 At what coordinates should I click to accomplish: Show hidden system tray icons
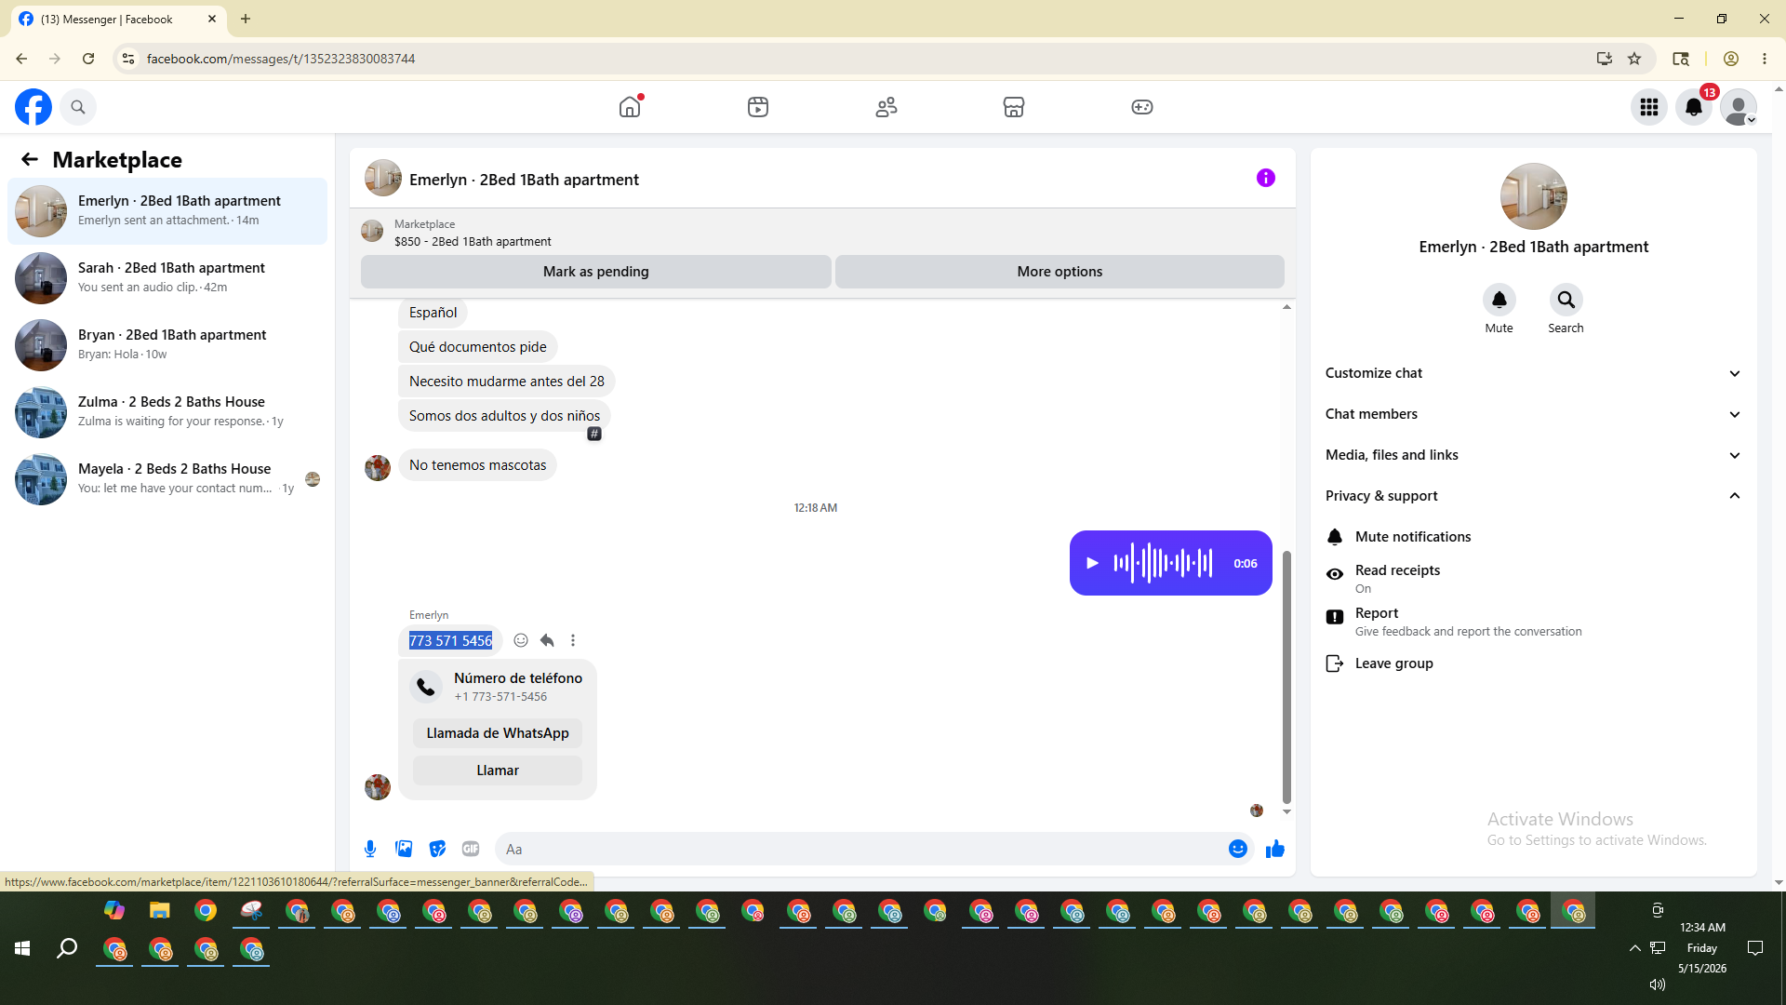(1634, 948)
